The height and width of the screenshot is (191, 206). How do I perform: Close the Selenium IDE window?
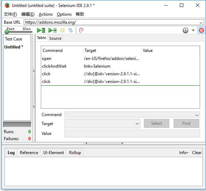point(198,5)
